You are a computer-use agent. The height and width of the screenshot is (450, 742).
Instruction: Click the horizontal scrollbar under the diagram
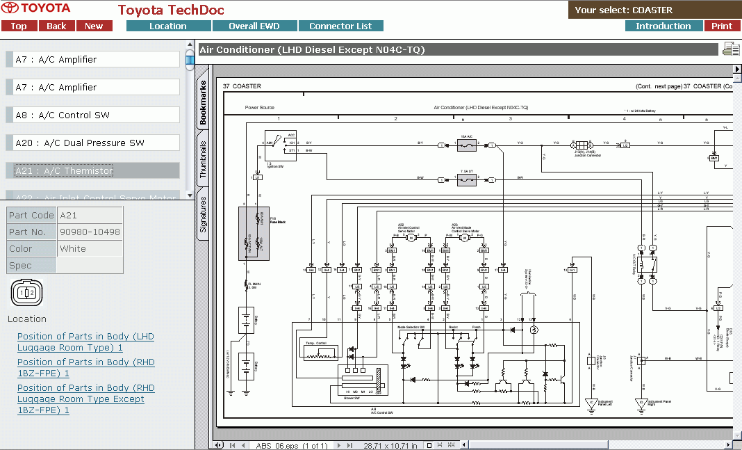click(597, 445)
